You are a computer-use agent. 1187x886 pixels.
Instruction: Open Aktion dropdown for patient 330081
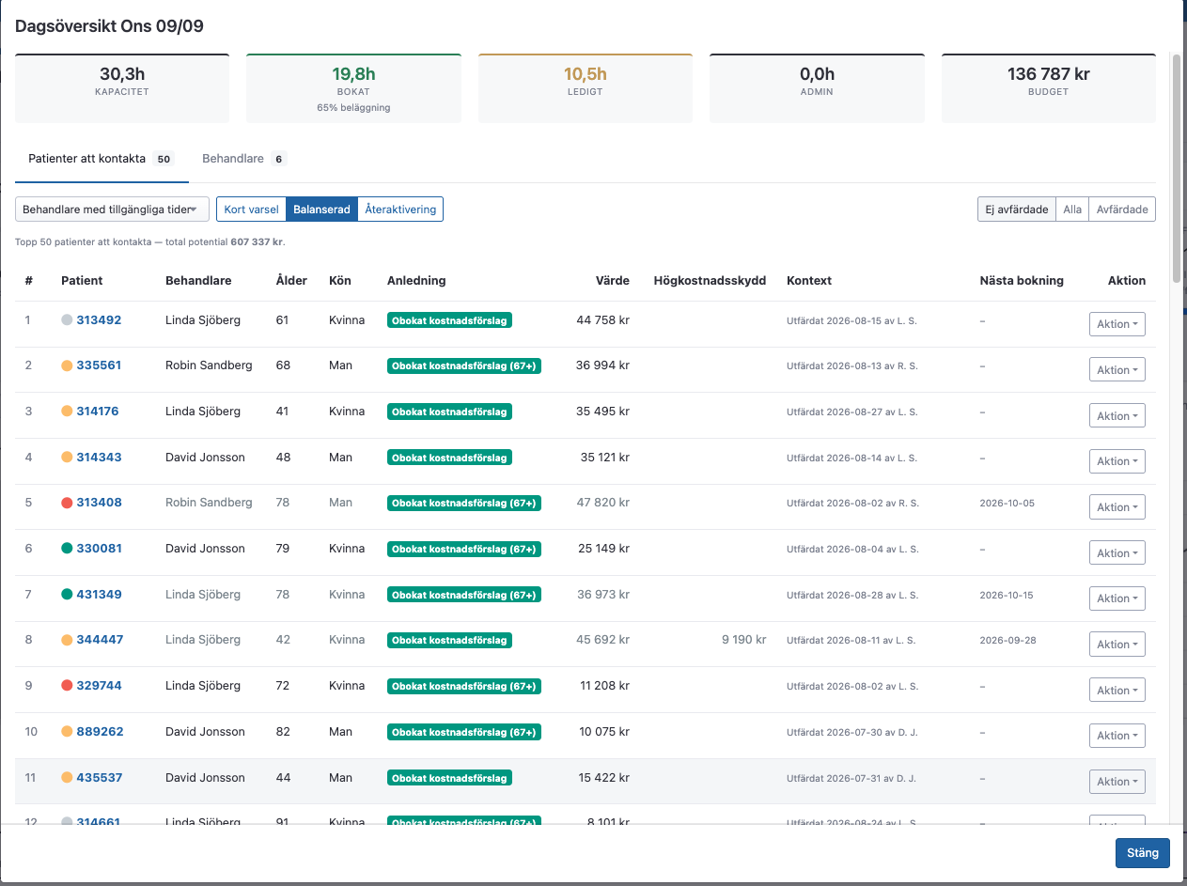(x=1117, y=553)
